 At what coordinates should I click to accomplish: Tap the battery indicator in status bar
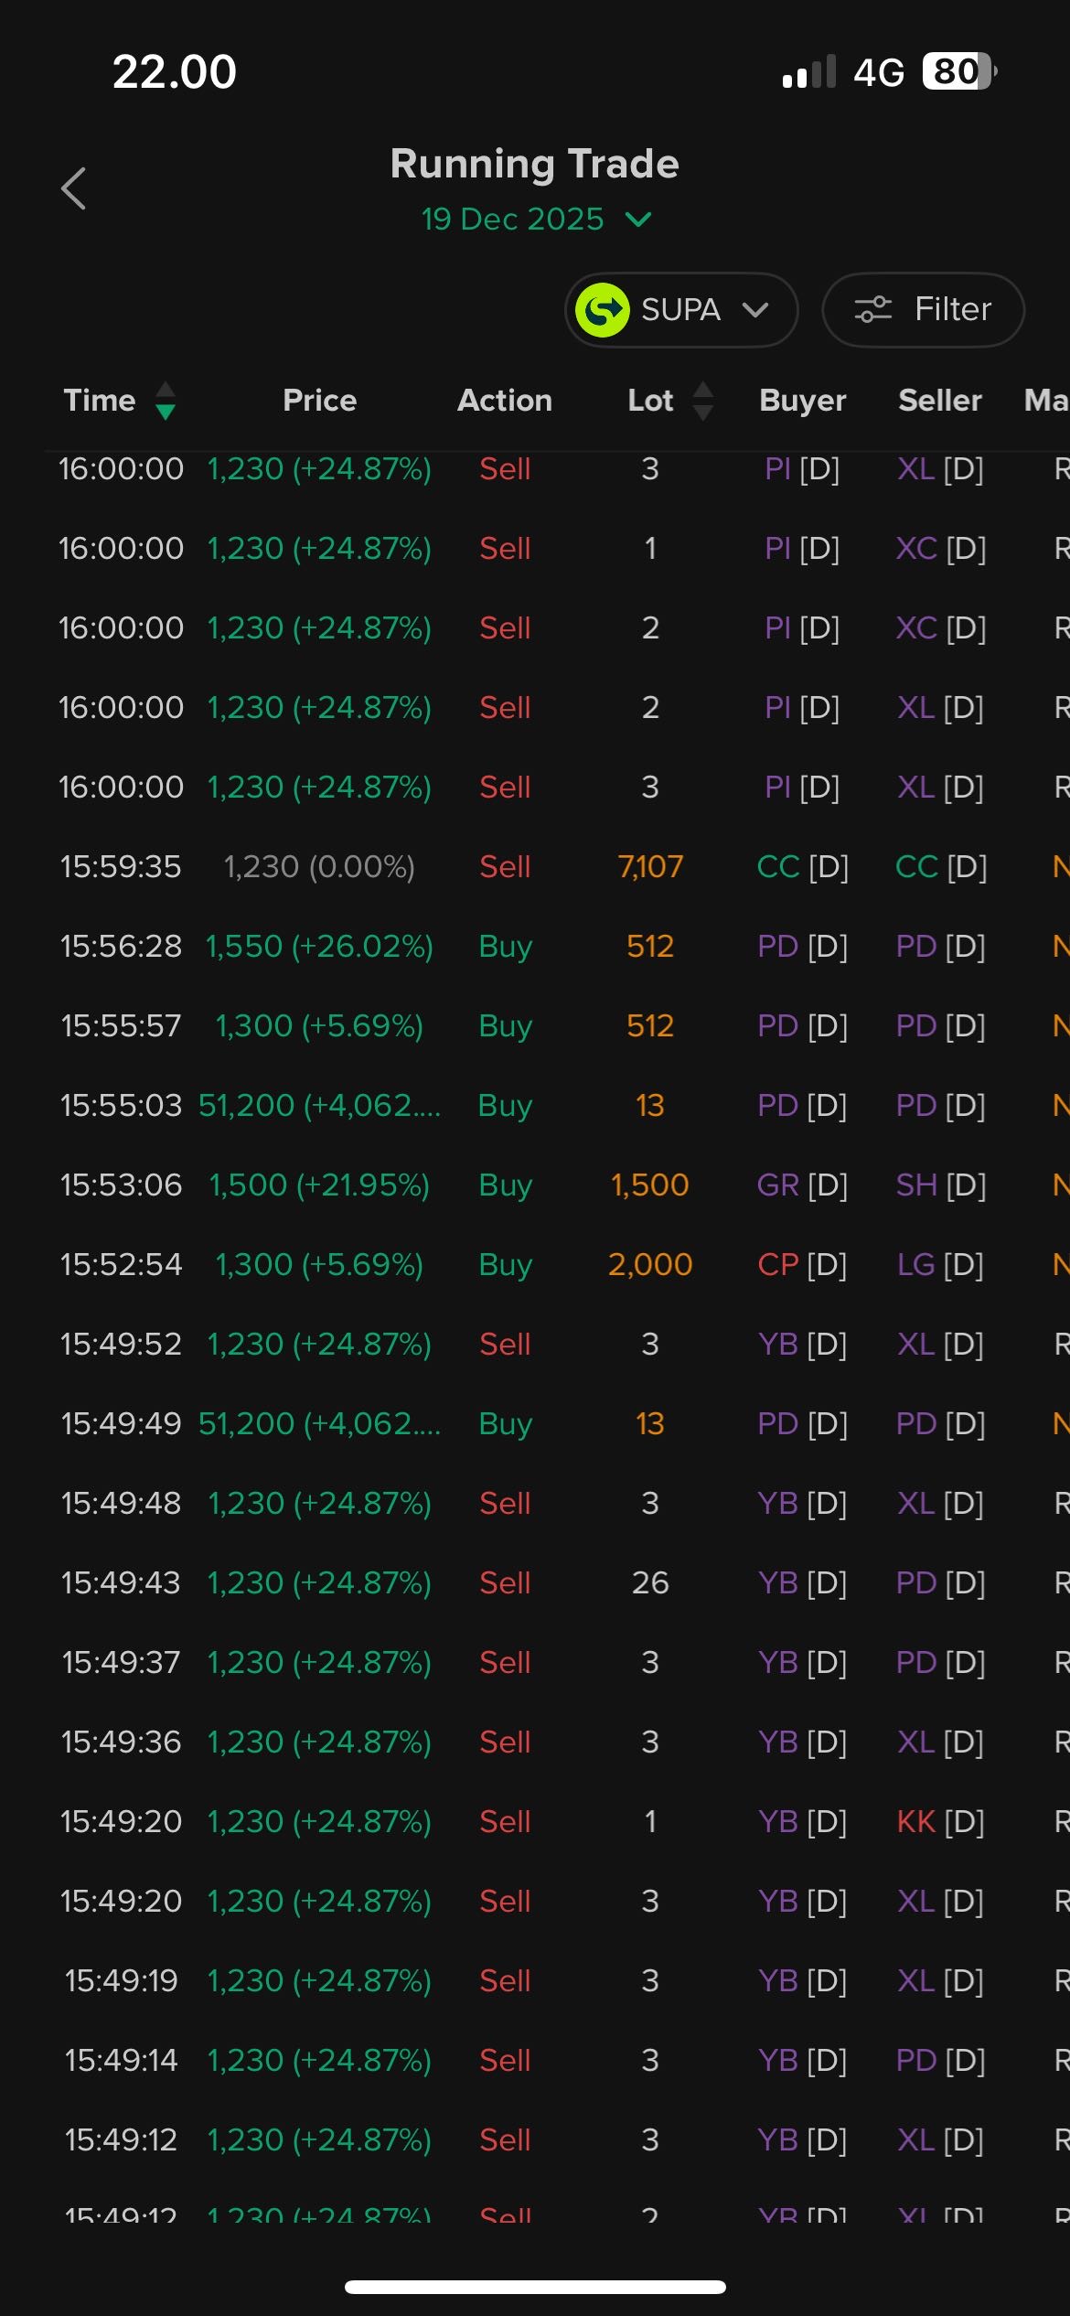pos(958,71)
